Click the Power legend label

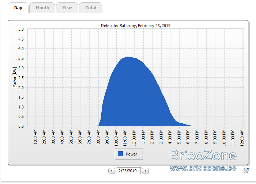pos(131,154)
